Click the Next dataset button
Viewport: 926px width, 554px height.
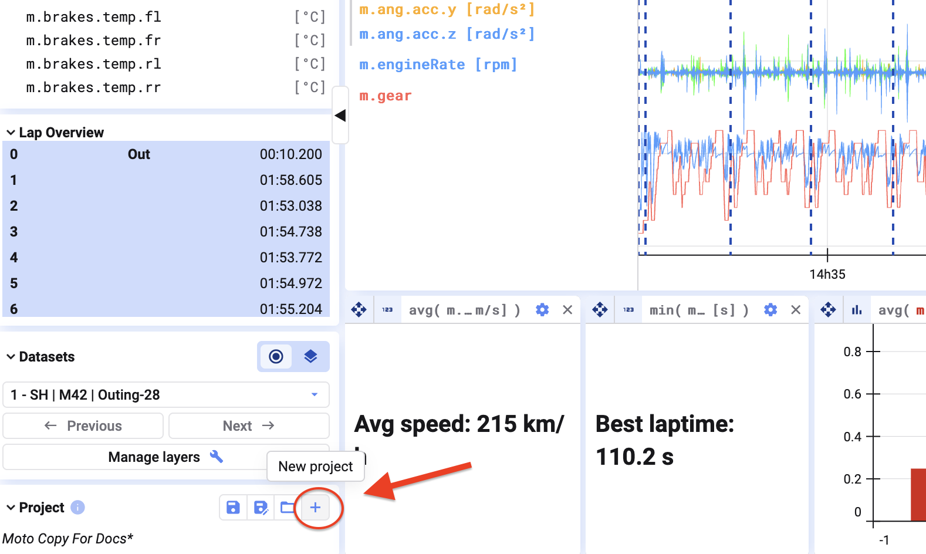coord(249,426)
